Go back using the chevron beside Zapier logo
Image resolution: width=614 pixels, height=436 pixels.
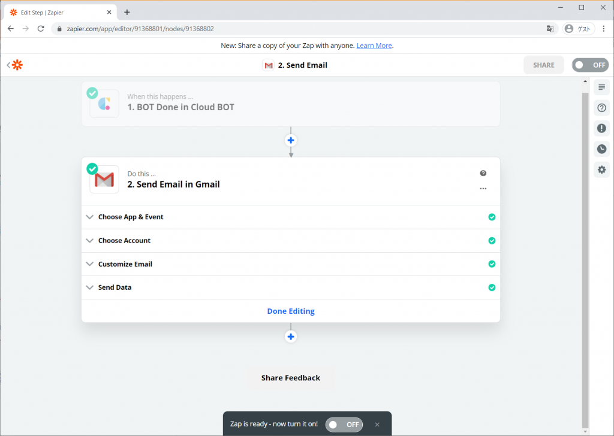[8, 65]
